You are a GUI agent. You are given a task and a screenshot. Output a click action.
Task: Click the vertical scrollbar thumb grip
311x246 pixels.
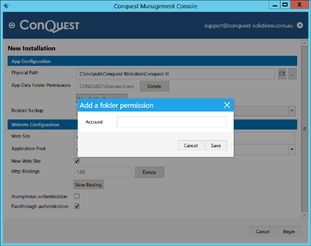click(x=304, y=129)
